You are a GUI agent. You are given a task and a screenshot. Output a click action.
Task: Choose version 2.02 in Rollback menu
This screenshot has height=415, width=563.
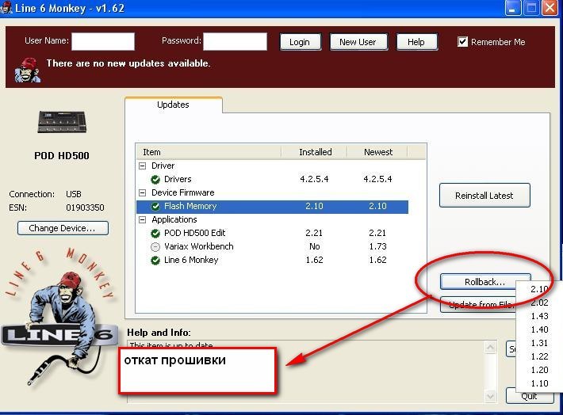[x=539, y=303]
